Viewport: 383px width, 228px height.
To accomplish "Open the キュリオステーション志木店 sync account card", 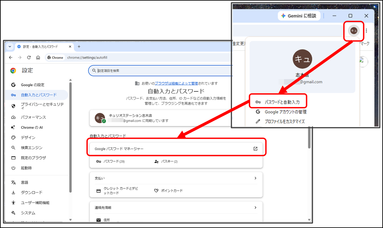I will [x=161, y=118].
